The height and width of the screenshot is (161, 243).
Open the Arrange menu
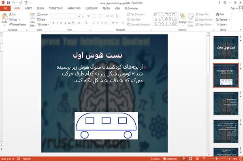pyautogui.click(x=183, y=19)
